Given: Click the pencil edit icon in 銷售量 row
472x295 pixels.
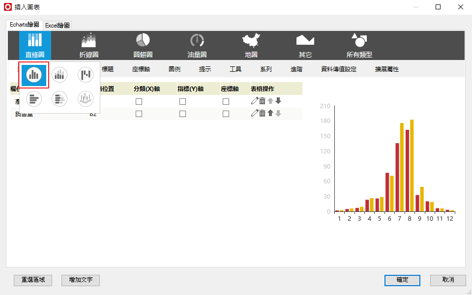Looking at the screenshot, I should tap(254, 114).
